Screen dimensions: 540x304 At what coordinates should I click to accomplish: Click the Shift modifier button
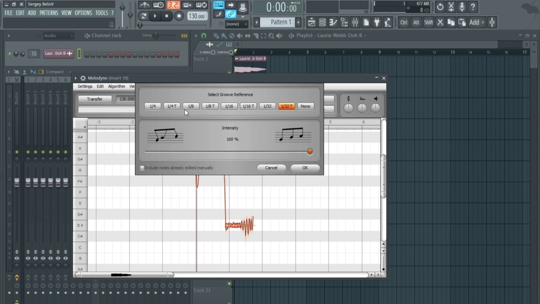point(429,22)
